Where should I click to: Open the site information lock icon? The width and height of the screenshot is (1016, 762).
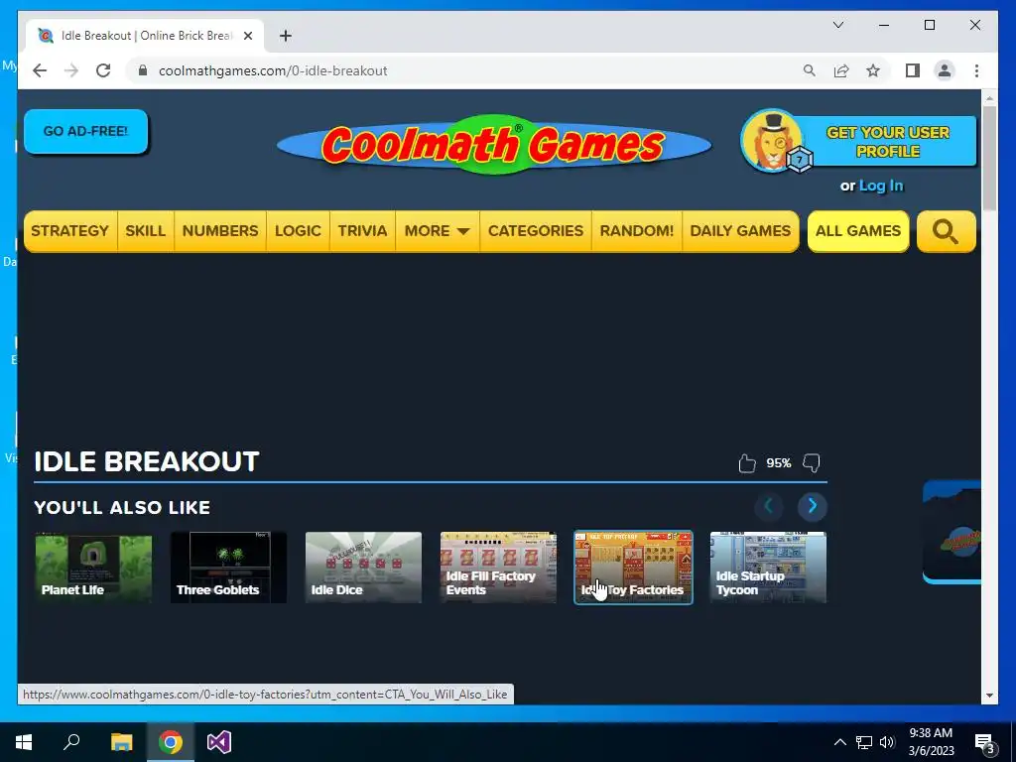pos(143,70)
